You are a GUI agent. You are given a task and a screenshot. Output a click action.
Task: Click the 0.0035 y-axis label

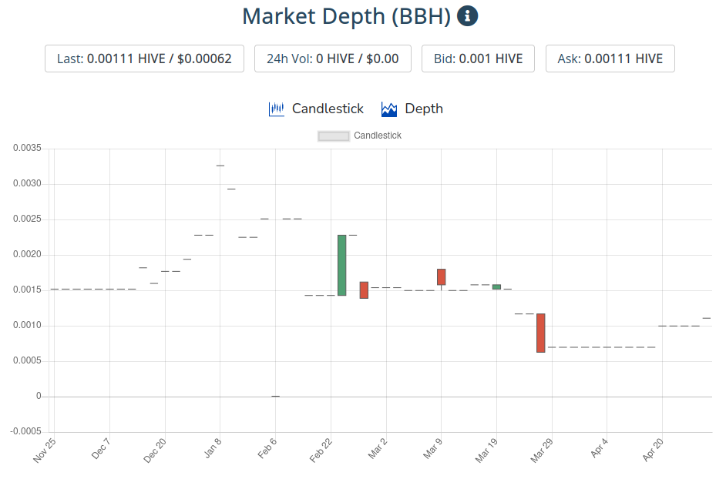[x=27, y=148]
